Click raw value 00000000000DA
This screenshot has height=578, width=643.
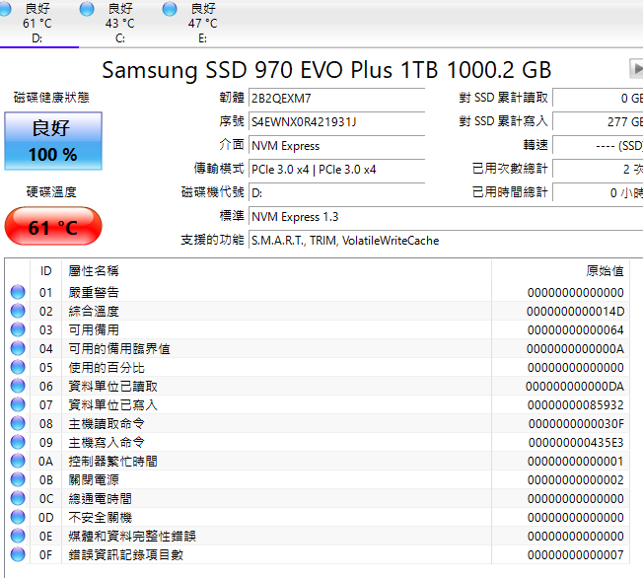click(575, 387)
